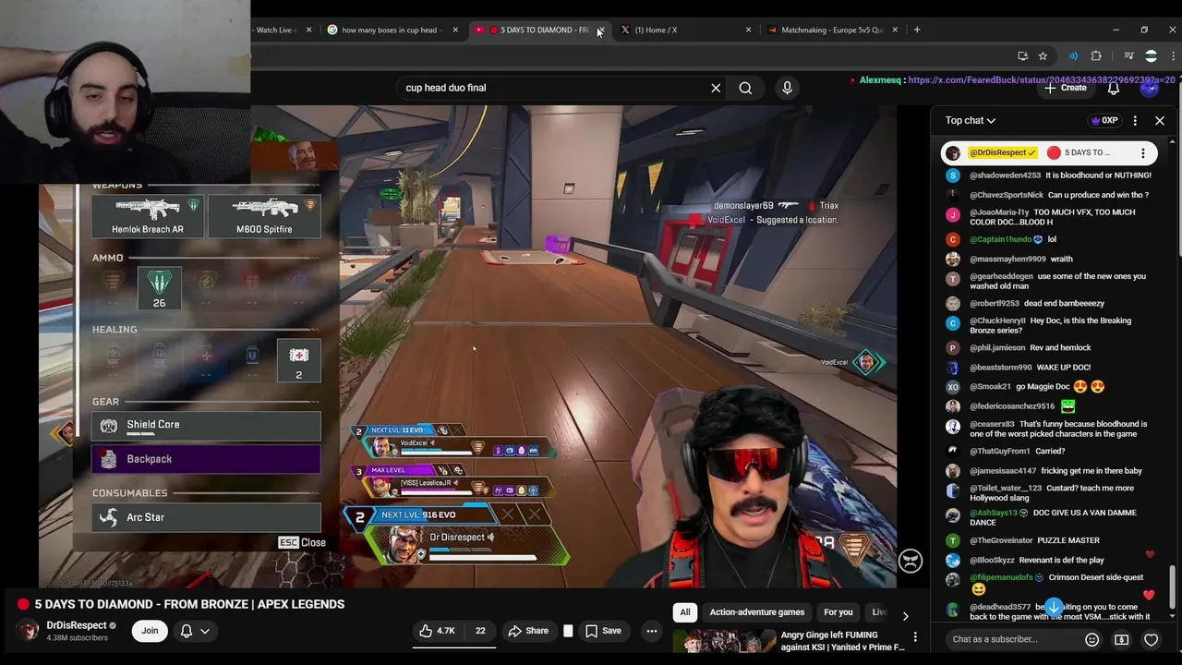Expand notification preferences chevron
This screenshot has width=1182, height=665.
point(205,631)
